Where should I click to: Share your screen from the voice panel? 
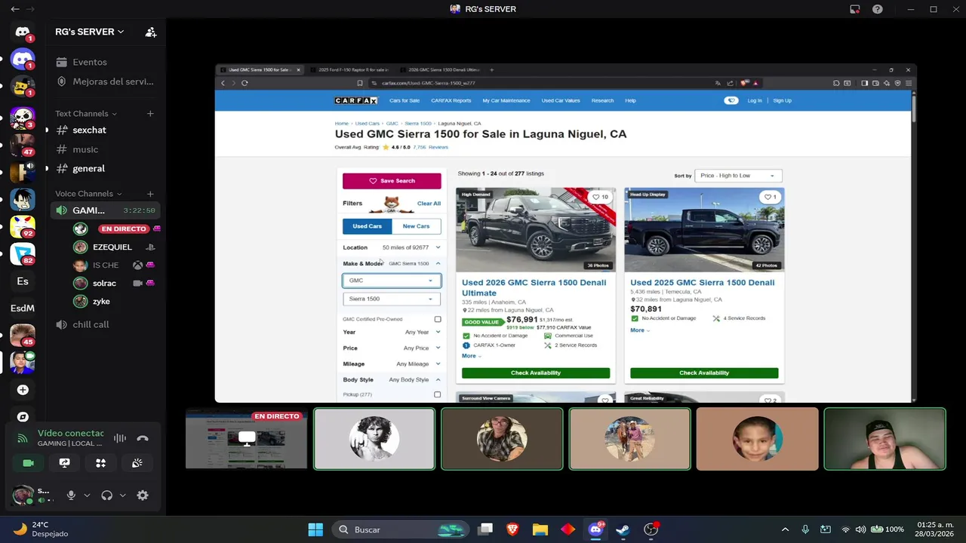pyautogui.click(x=64, y=463)
